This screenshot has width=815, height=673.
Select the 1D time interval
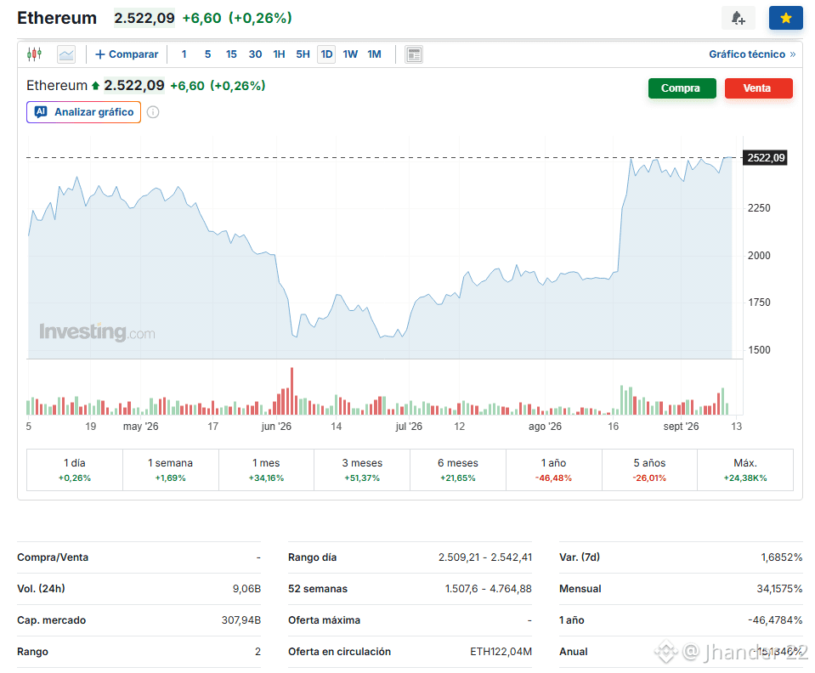coord(326,54)
